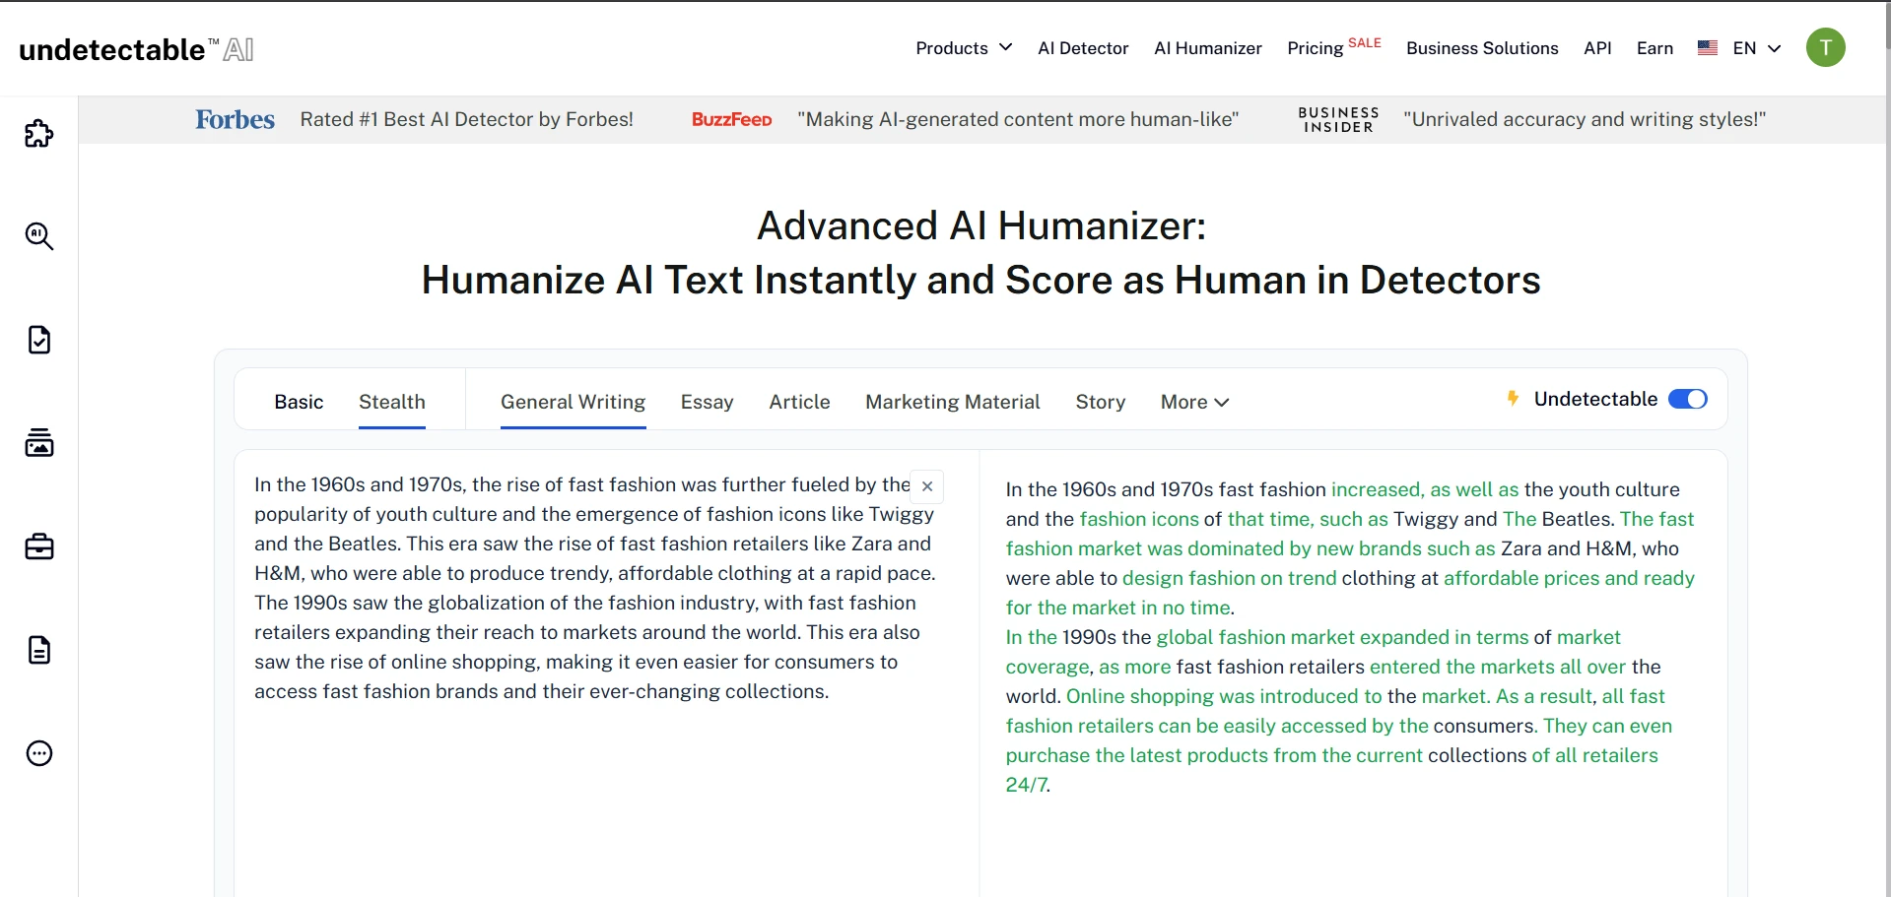Click the document checkmark icon in sidebar
Screen dimensions: 1891x897
(x=39, y=340)
